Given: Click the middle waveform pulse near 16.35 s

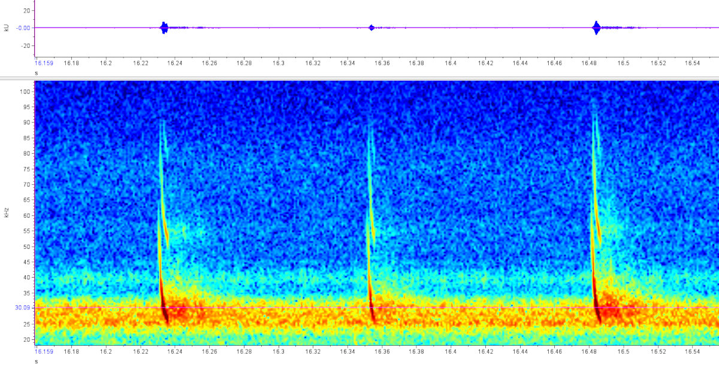Looking at the screenshot, I should tap(371, 28).
